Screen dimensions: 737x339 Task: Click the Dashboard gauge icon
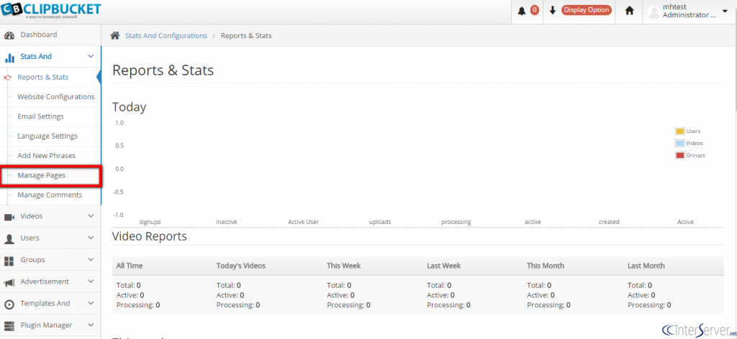[x=9, y=35]
